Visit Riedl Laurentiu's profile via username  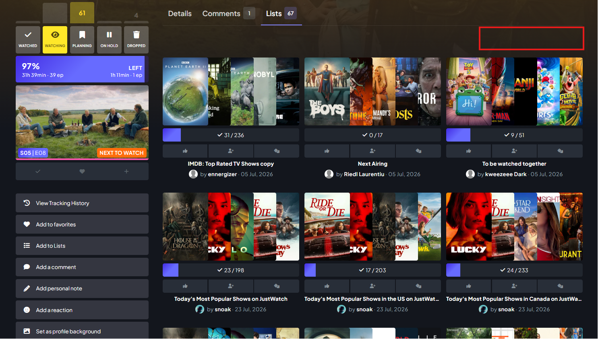tap(364, 174)
